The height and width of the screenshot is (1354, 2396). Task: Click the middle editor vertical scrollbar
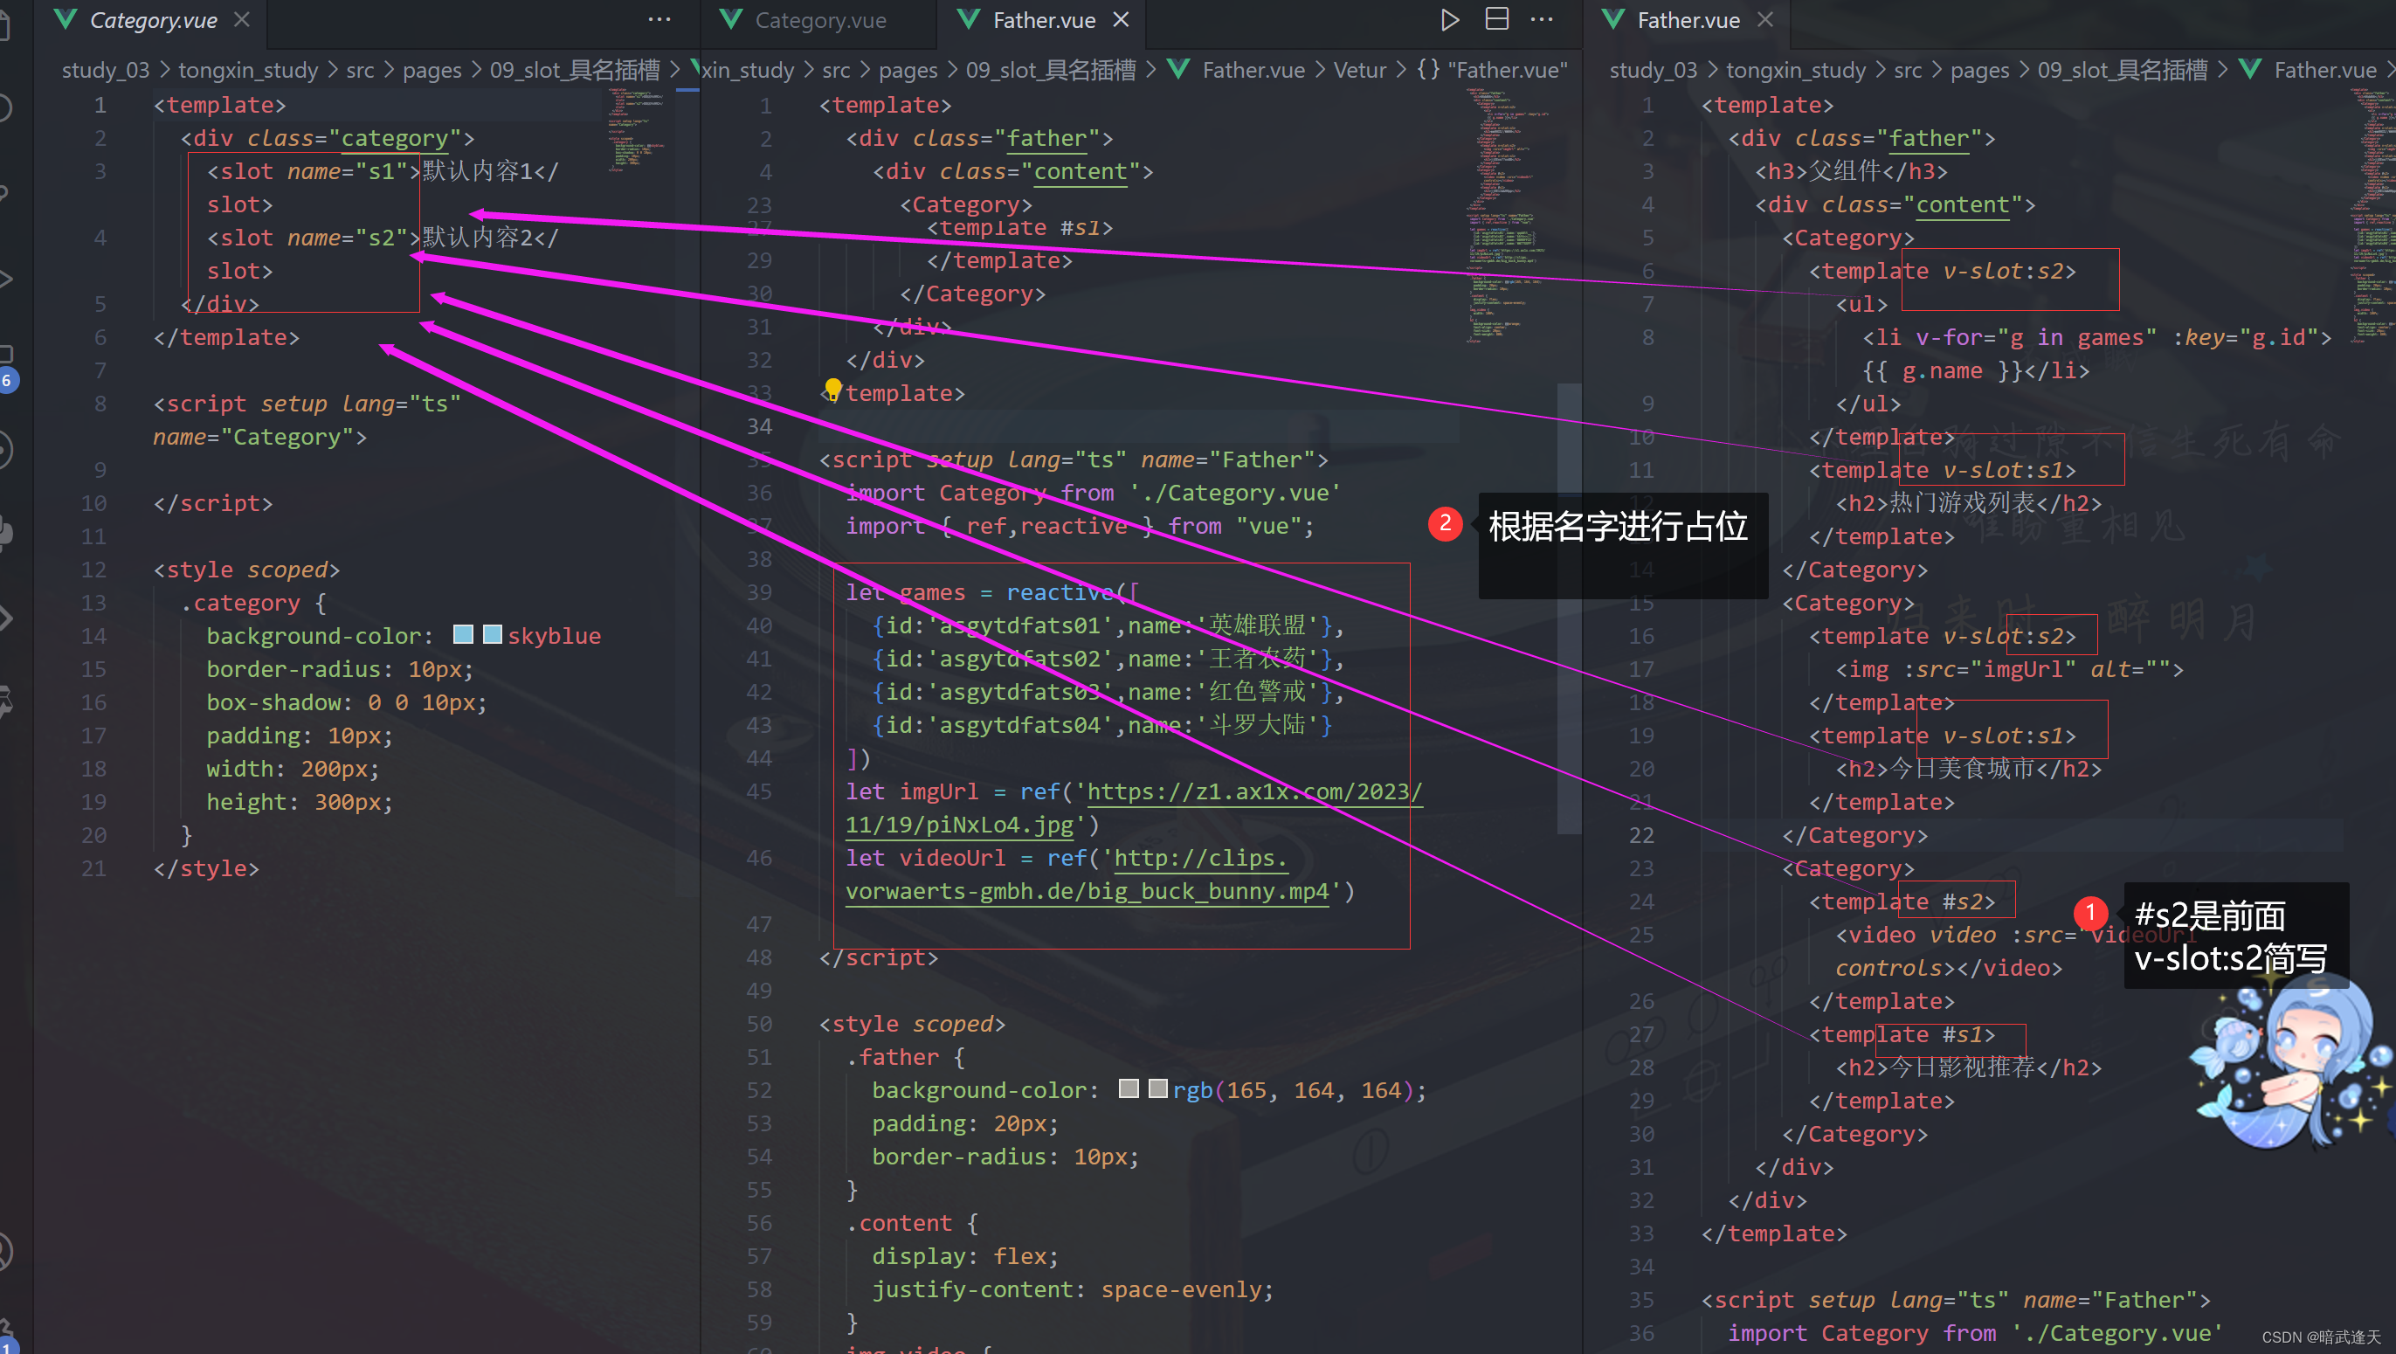click(1569, 608)
